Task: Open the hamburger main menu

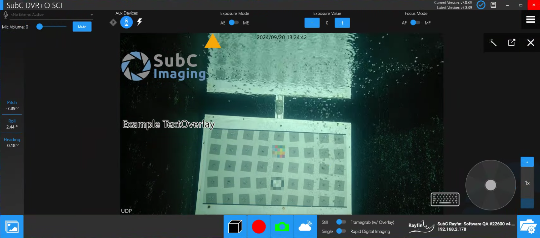Action: pyautogui.click(x=531, y=19)
